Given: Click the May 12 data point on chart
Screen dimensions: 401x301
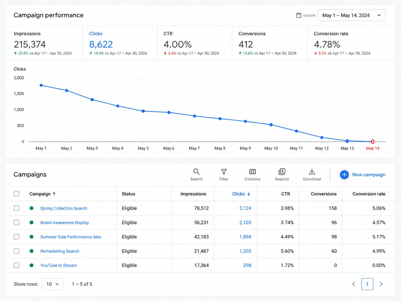Looking at the screenshot, I should pos(322,137).
